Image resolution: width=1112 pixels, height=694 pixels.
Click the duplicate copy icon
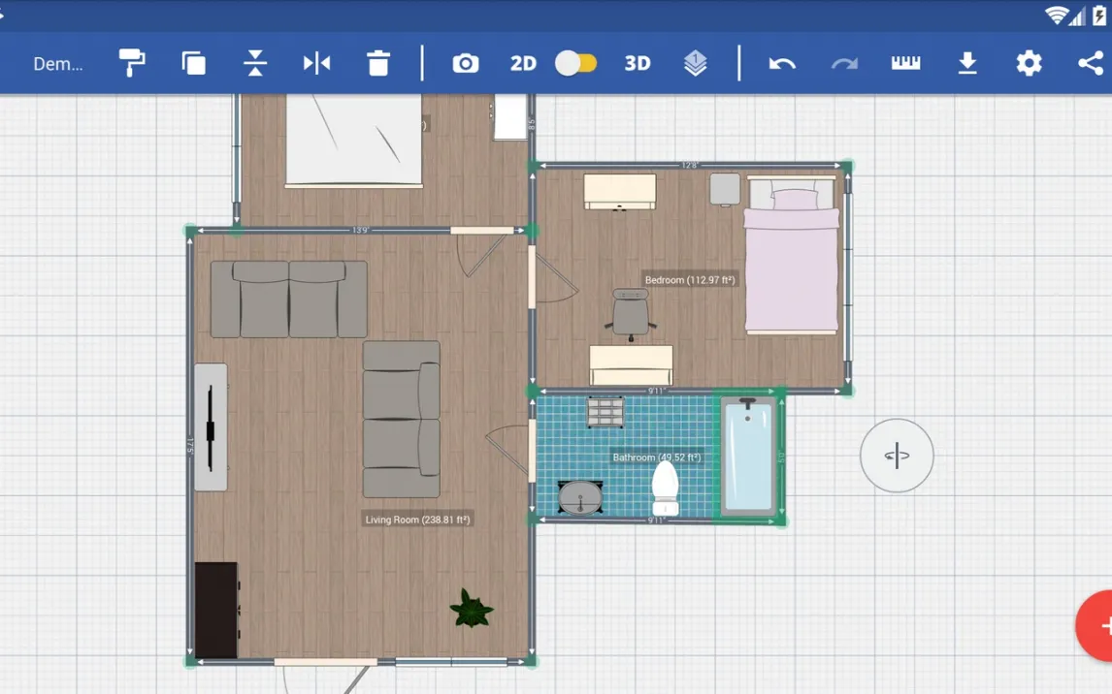pyautogui.click(x=194, y=63)
